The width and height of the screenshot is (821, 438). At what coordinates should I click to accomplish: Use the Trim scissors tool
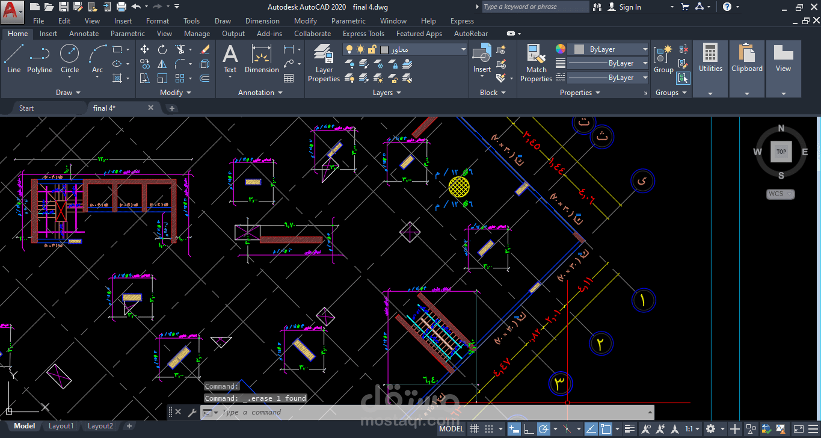(180, 49)
